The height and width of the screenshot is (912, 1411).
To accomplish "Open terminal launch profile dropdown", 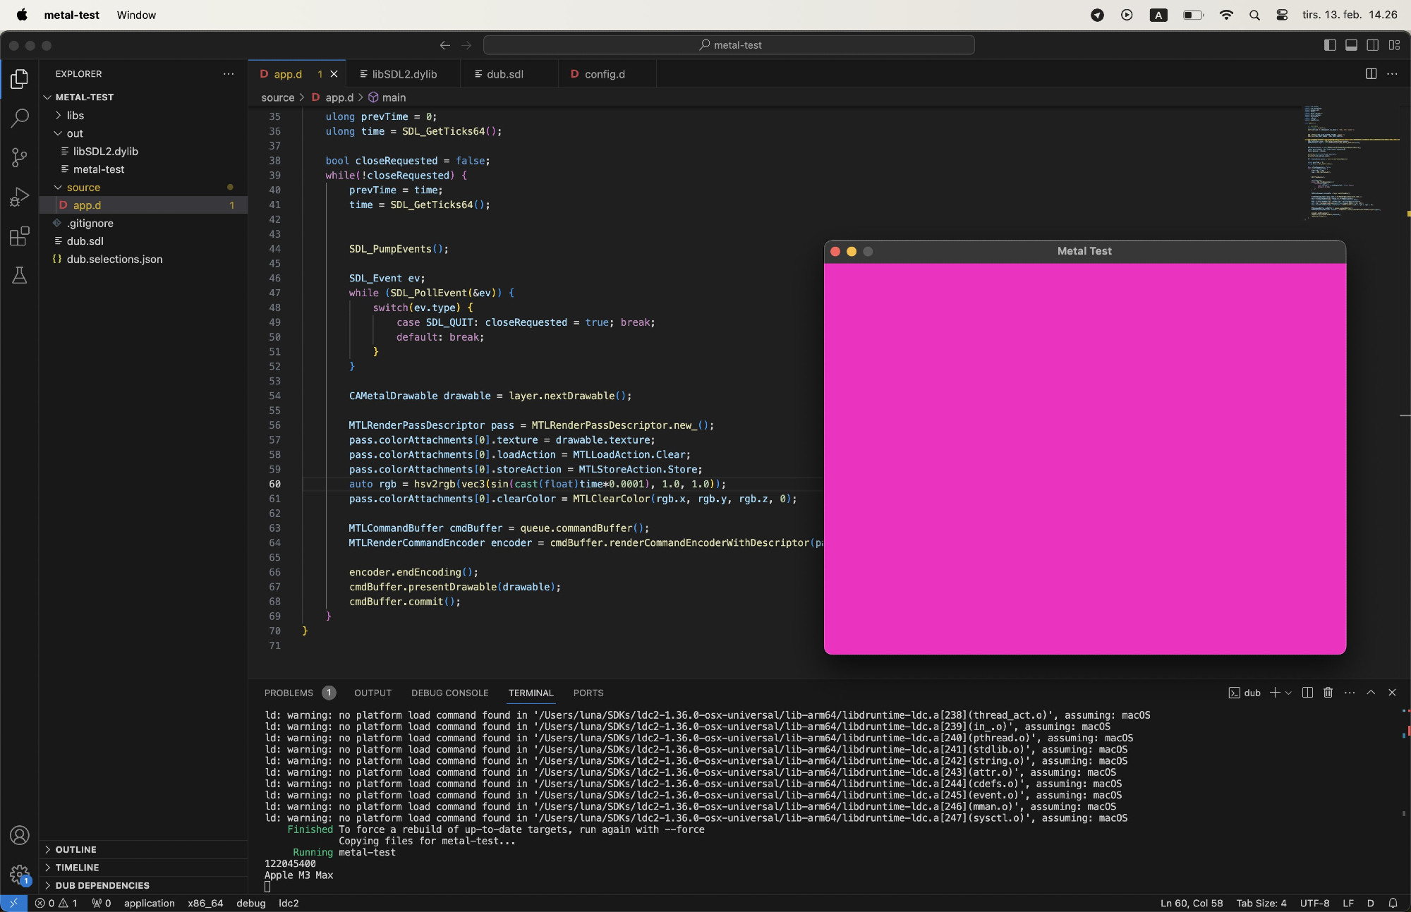I will [x=1288, y=693].
